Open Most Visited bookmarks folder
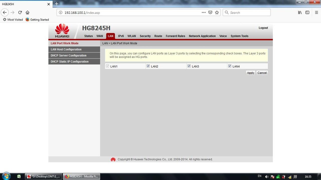321x180 pixels. coord(13,19)
